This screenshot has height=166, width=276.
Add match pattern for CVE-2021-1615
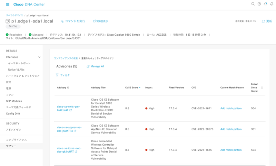coord(231,150)
